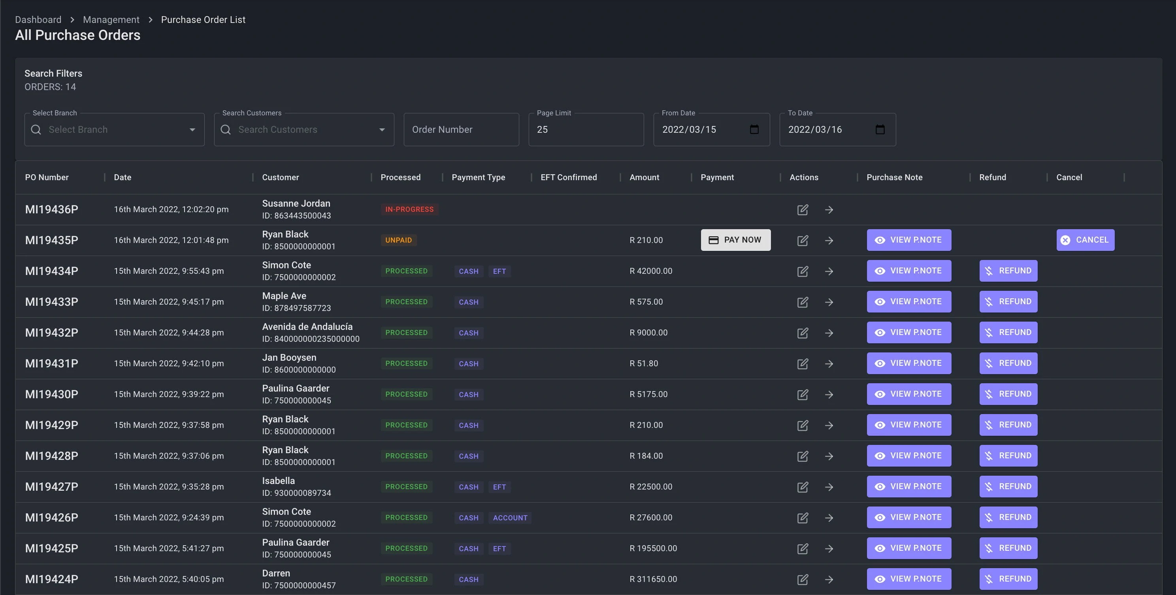This screenshot has width=1176, height=595.
Task: Expand the Select Branch dropdown
Action: [192, 130]
